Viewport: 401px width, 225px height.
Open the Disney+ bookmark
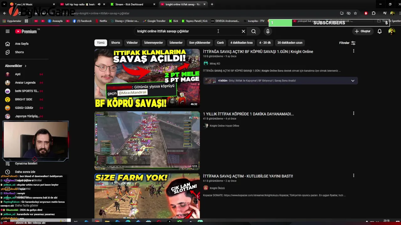124,21
